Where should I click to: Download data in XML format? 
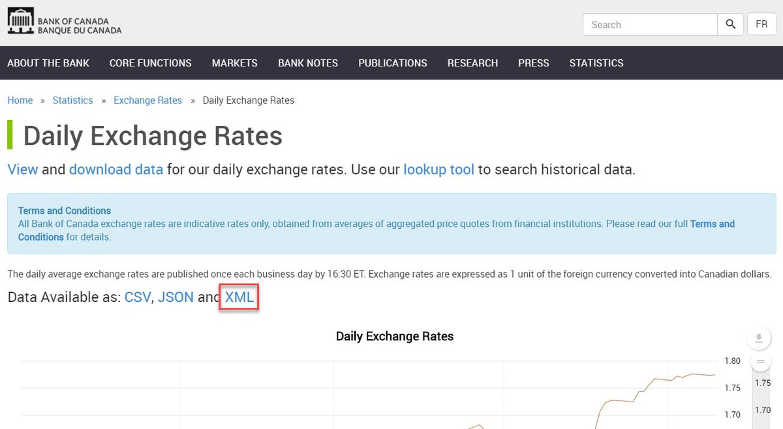238,297
